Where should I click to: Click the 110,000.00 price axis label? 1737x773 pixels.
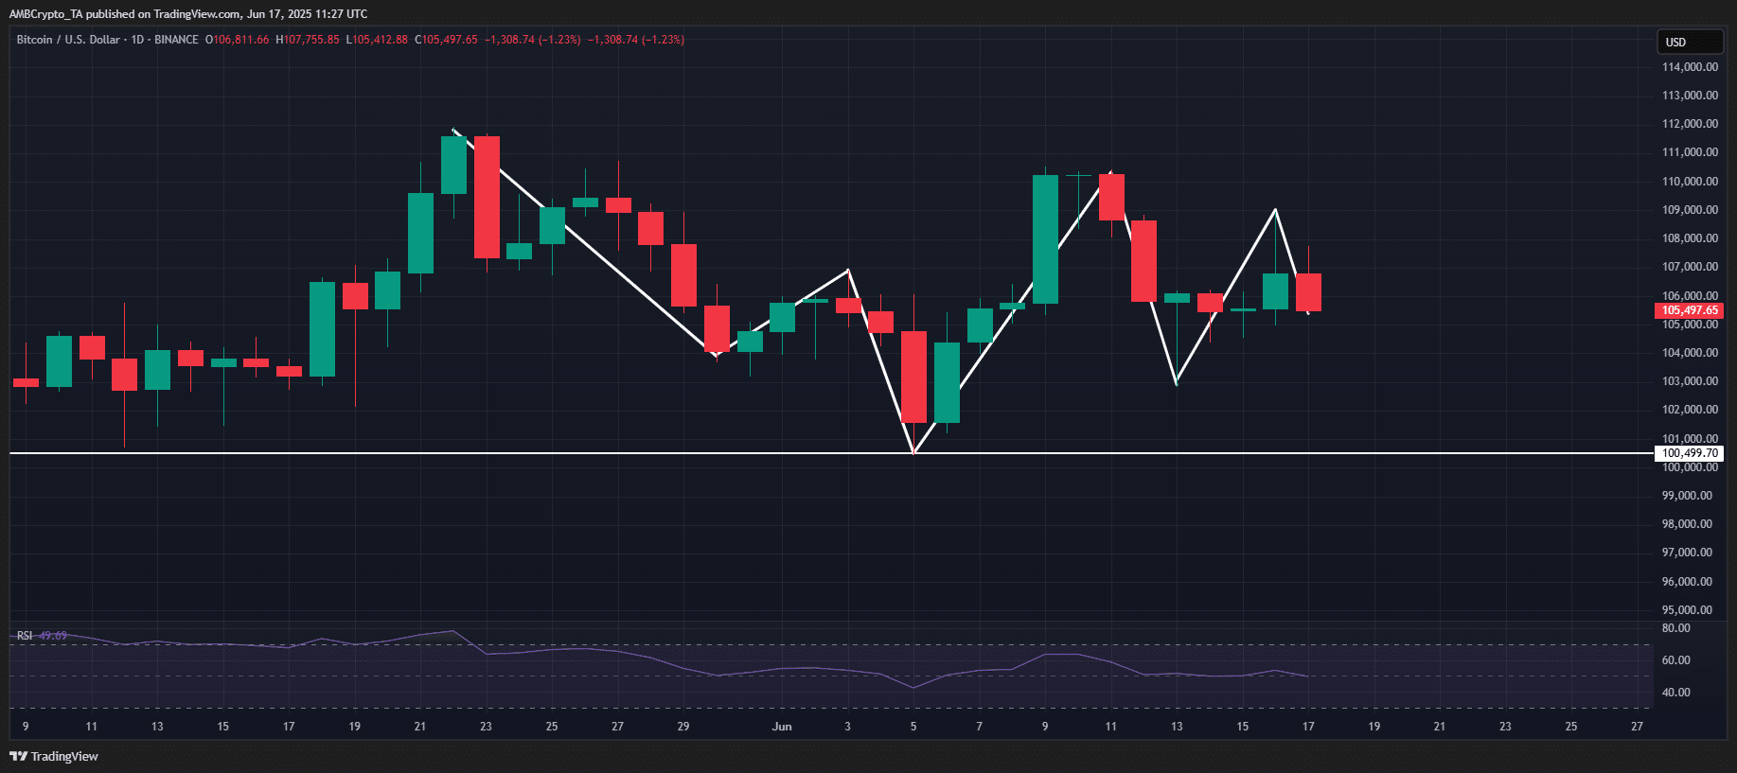pos(1690,182)
